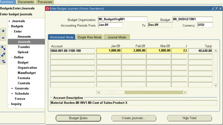The height and width of the screenshot is (125, 223).
Task: Switch to Single Row Mode tab
Action: tap(89, 37)
